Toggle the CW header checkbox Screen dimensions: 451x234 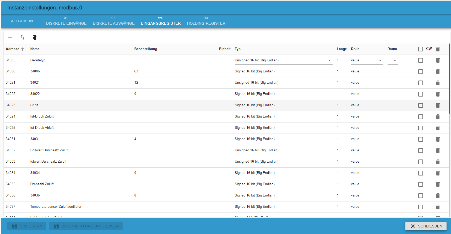click(x=421, y=49)
